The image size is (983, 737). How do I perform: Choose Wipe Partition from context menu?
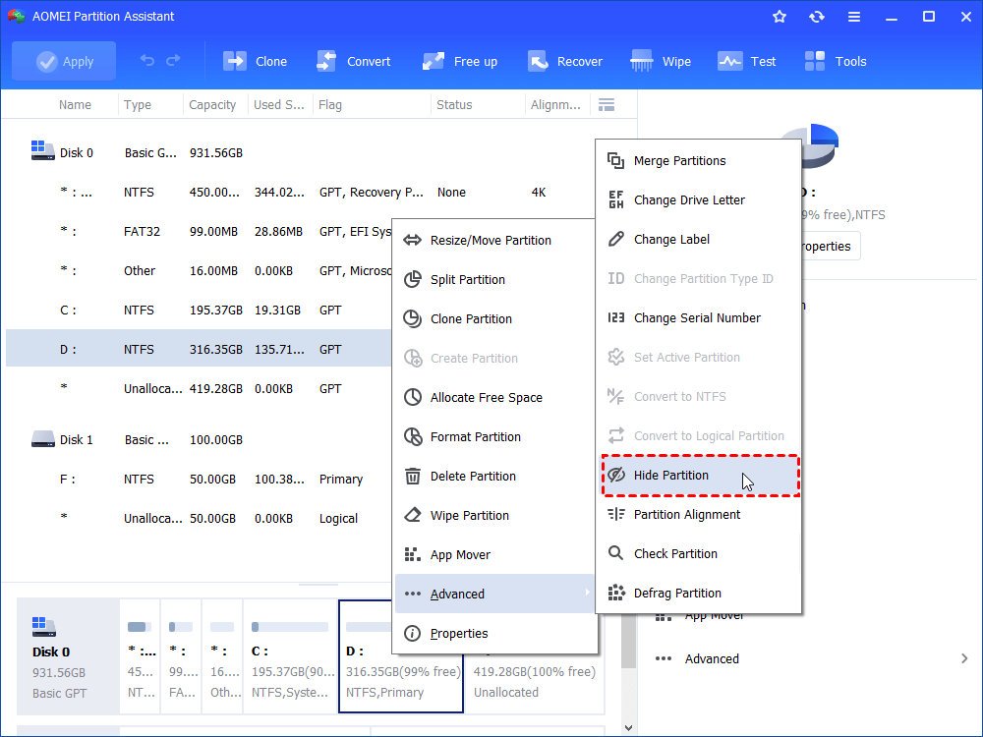pyautogui.click(x=495, y=515)
